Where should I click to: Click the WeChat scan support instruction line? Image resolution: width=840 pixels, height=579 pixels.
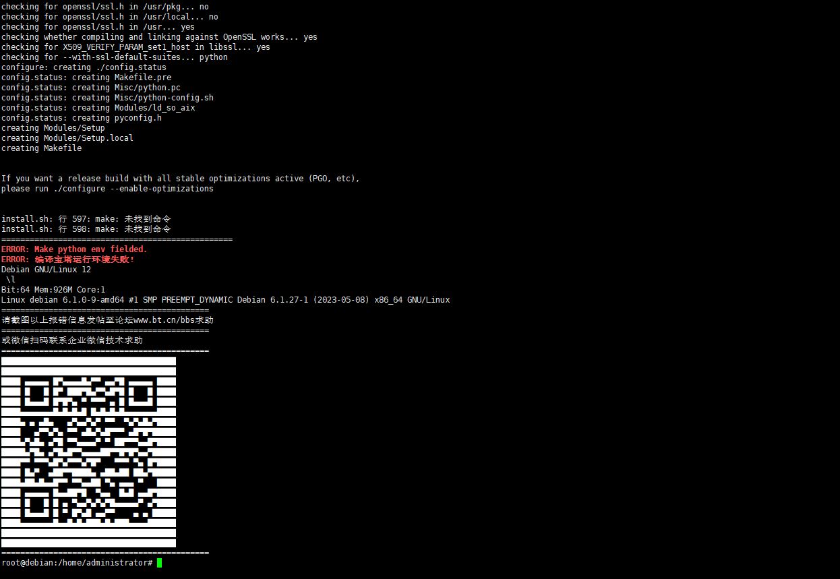pos(72,340)
